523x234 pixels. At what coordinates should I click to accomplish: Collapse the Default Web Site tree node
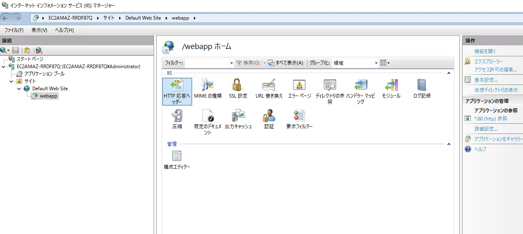[19, 89]
